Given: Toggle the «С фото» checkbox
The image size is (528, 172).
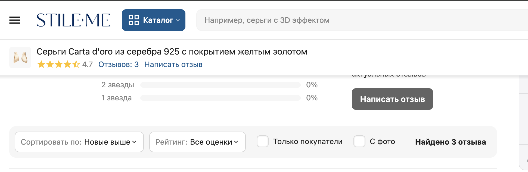Looking at the screenshot, I should coord(359,142).
